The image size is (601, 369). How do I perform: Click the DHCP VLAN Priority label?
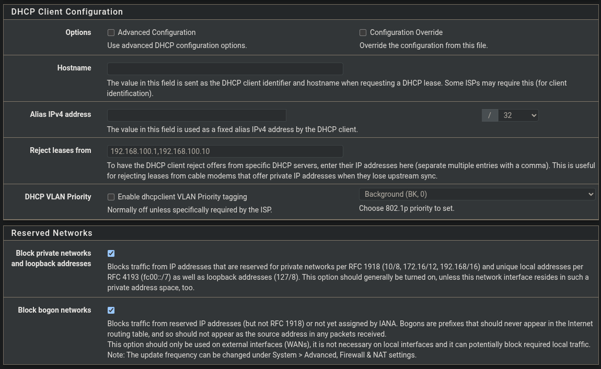(x=58, y=197)
